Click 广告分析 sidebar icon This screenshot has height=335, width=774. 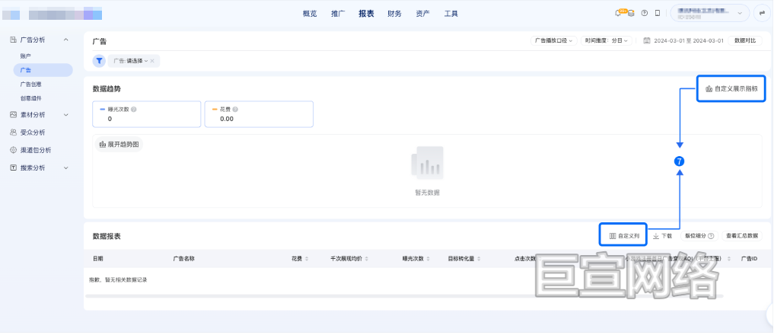click(14, 40)
